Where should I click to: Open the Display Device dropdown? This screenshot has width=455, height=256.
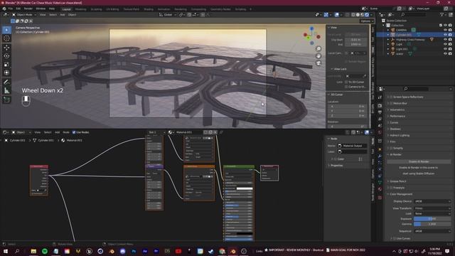[432, 201]
